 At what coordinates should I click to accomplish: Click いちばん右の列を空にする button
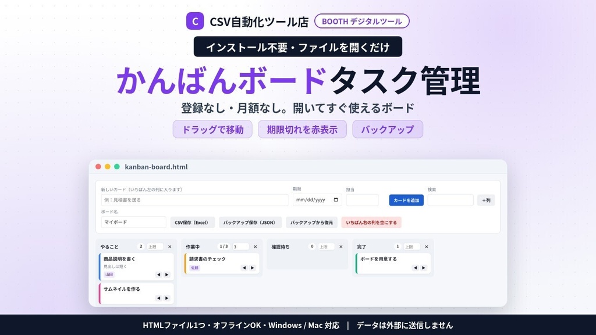point(371,223)
